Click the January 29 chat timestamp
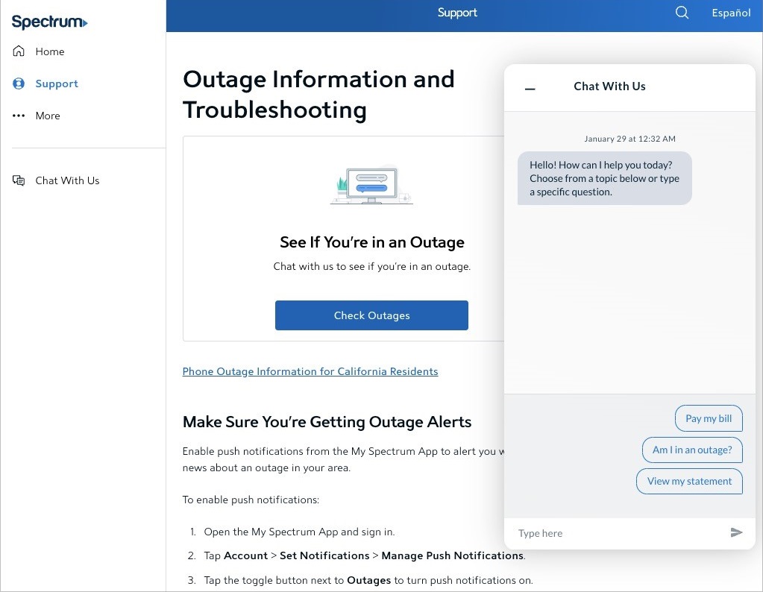This screenshot has width=763, height=592. click(x=629, y=139)
